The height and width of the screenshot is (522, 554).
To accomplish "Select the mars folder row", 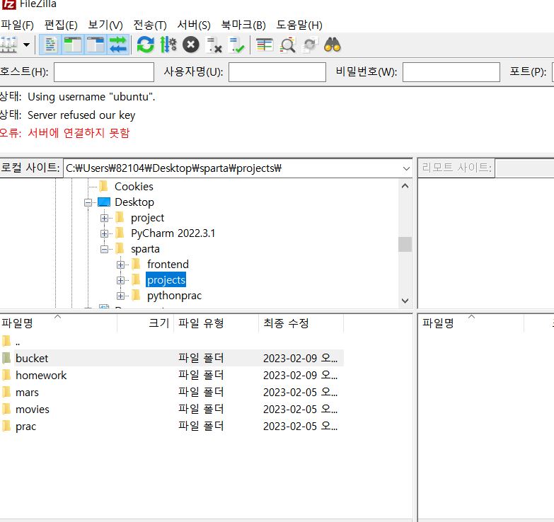I will pyautogui.click(x=172, y=392).
